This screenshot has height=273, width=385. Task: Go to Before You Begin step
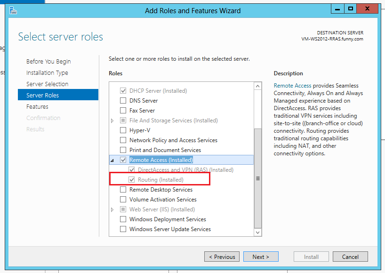tap(48, 61)
